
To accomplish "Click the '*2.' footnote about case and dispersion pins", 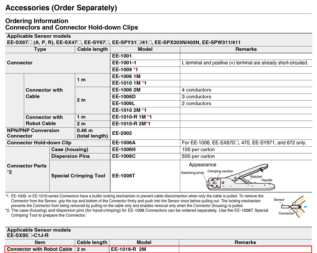I will tap(137, 213).
